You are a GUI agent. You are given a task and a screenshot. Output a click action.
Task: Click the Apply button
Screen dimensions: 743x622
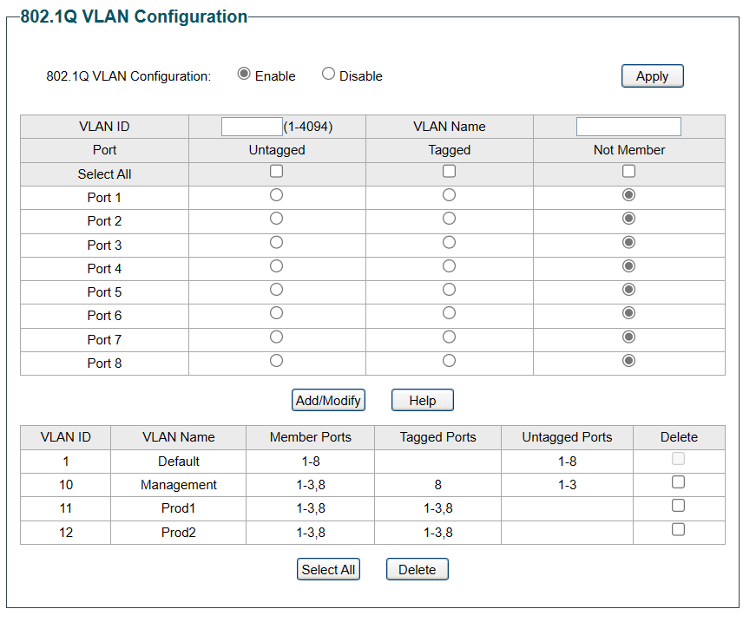tap(652, 76)
